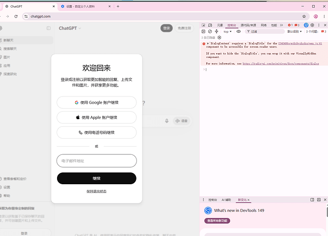Collapse the ChatGPT sidebar panel icon
This screenshot has width=328, height=236.
tap(48, 28)
